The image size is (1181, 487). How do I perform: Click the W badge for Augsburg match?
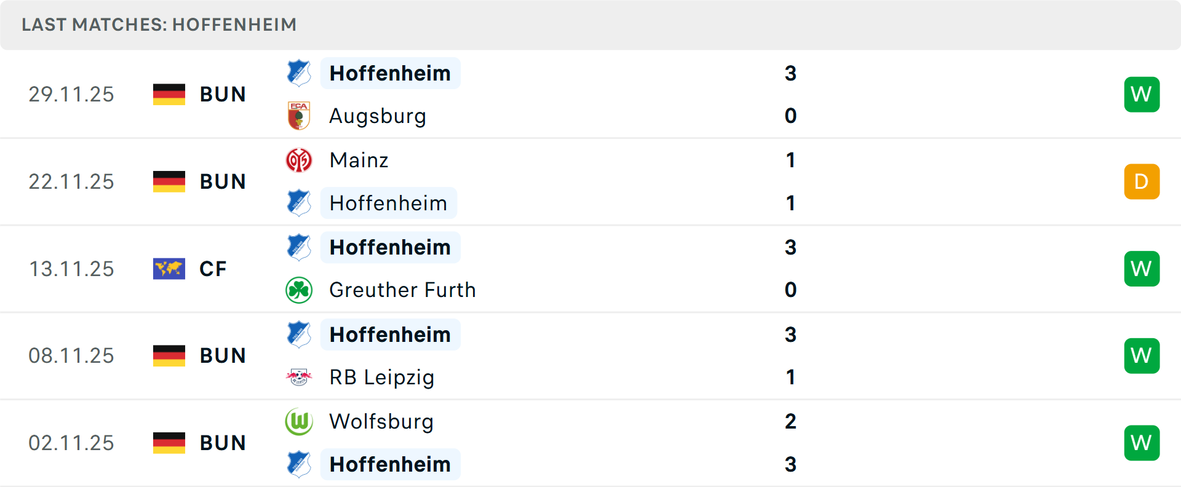tap(1142, 94)
